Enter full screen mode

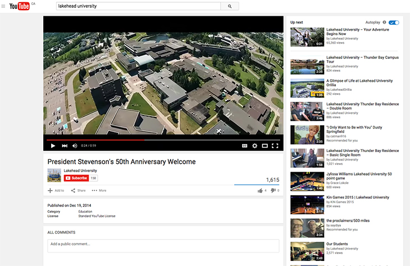point(275,145)
